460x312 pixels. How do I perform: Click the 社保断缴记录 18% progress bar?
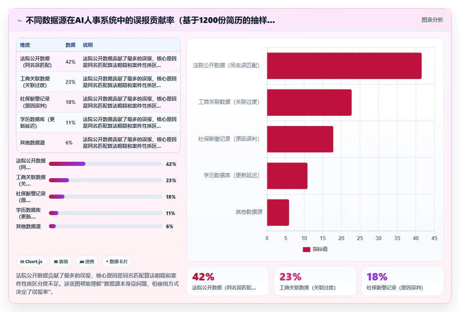(106, 197)
